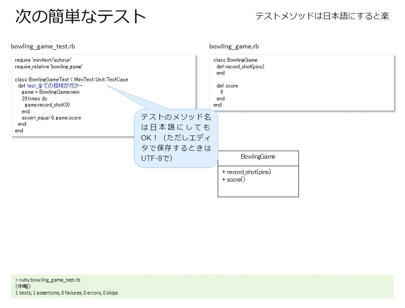This screenshot has width=405, height=308.
Task: Click the (中略) line in the output
Action: click(x=23, y=286)
